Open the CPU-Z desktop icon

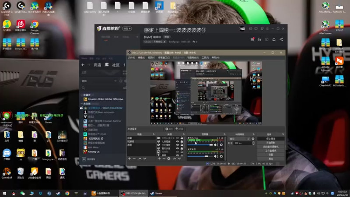pos(339,26)
